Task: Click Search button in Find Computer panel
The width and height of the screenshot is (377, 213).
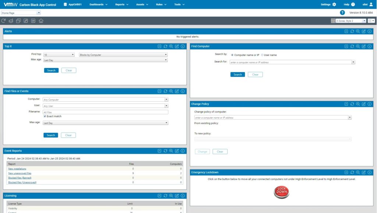Action: [x=237, y=75]
